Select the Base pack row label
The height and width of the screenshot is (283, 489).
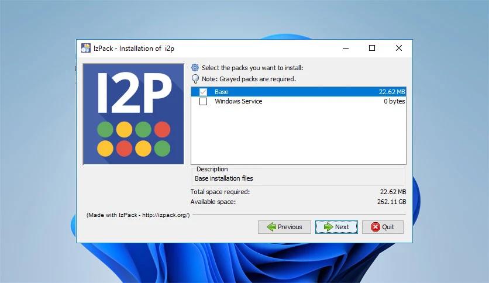point(222,92)
